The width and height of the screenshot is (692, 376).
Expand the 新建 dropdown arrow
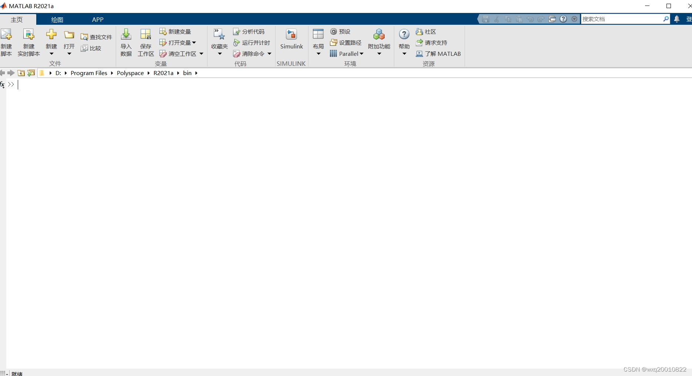(x=51, y=54)
